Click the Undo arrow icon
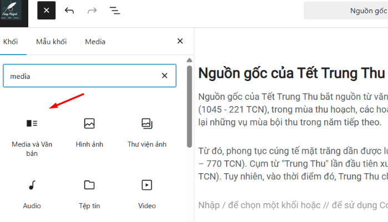Image resolution: width=388 pixels, height=222 pixels. (x=69, y=11)
